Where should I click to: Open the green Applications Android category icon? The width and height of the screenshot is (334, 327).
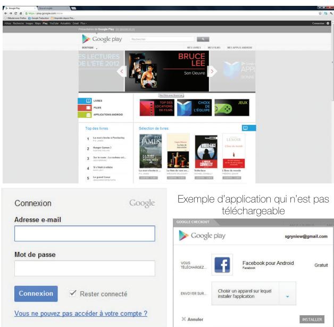coord(85,115)
